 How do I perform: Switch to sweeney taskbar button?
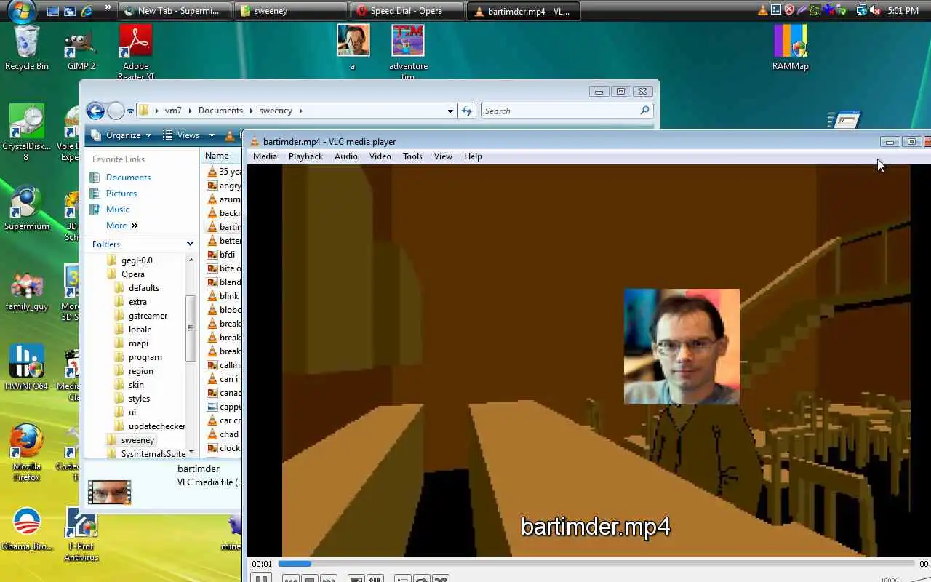(x=291, y=11)
